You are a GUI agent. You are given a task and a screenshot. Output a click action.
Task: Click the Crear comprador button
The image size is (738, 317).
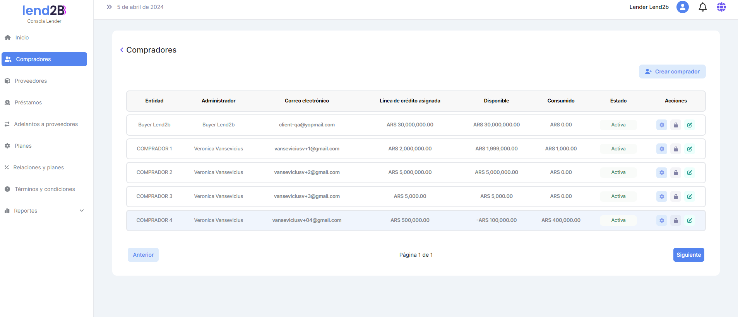(x=672, y=72)
